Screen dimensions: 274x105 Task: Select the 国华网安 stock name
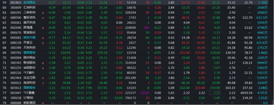click(x=29, y=57)
